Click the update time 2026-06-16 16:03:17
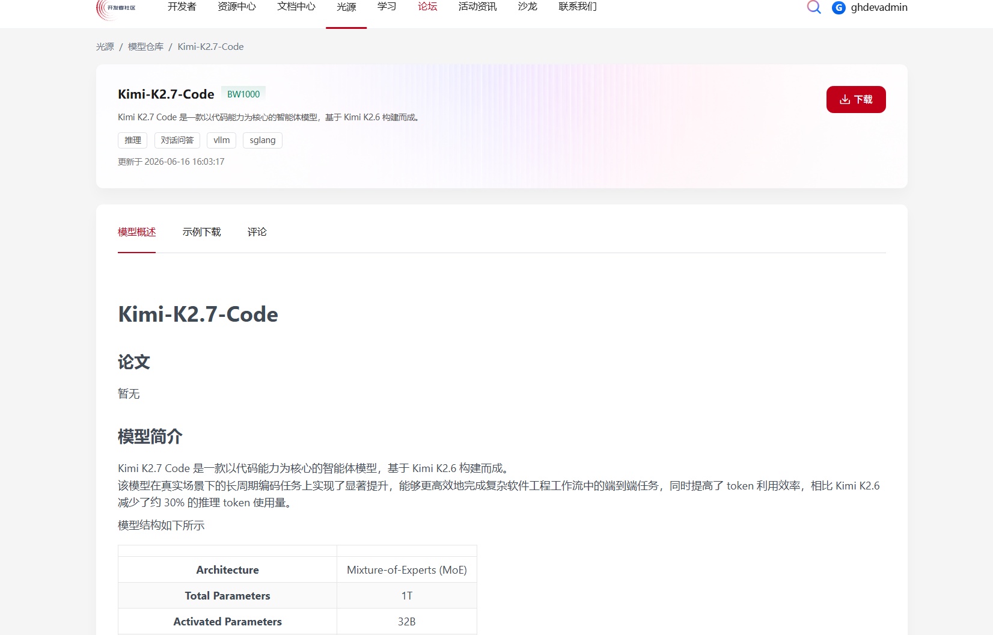Image resolution: width=993 pixels, height=635 pixels. point(185,162)
